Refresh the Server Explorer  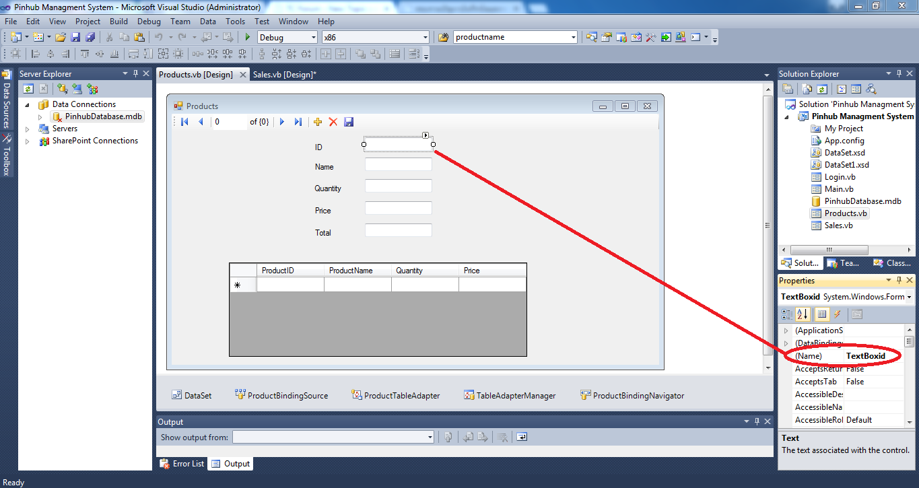pyautogui.click(x=28, y=89)
